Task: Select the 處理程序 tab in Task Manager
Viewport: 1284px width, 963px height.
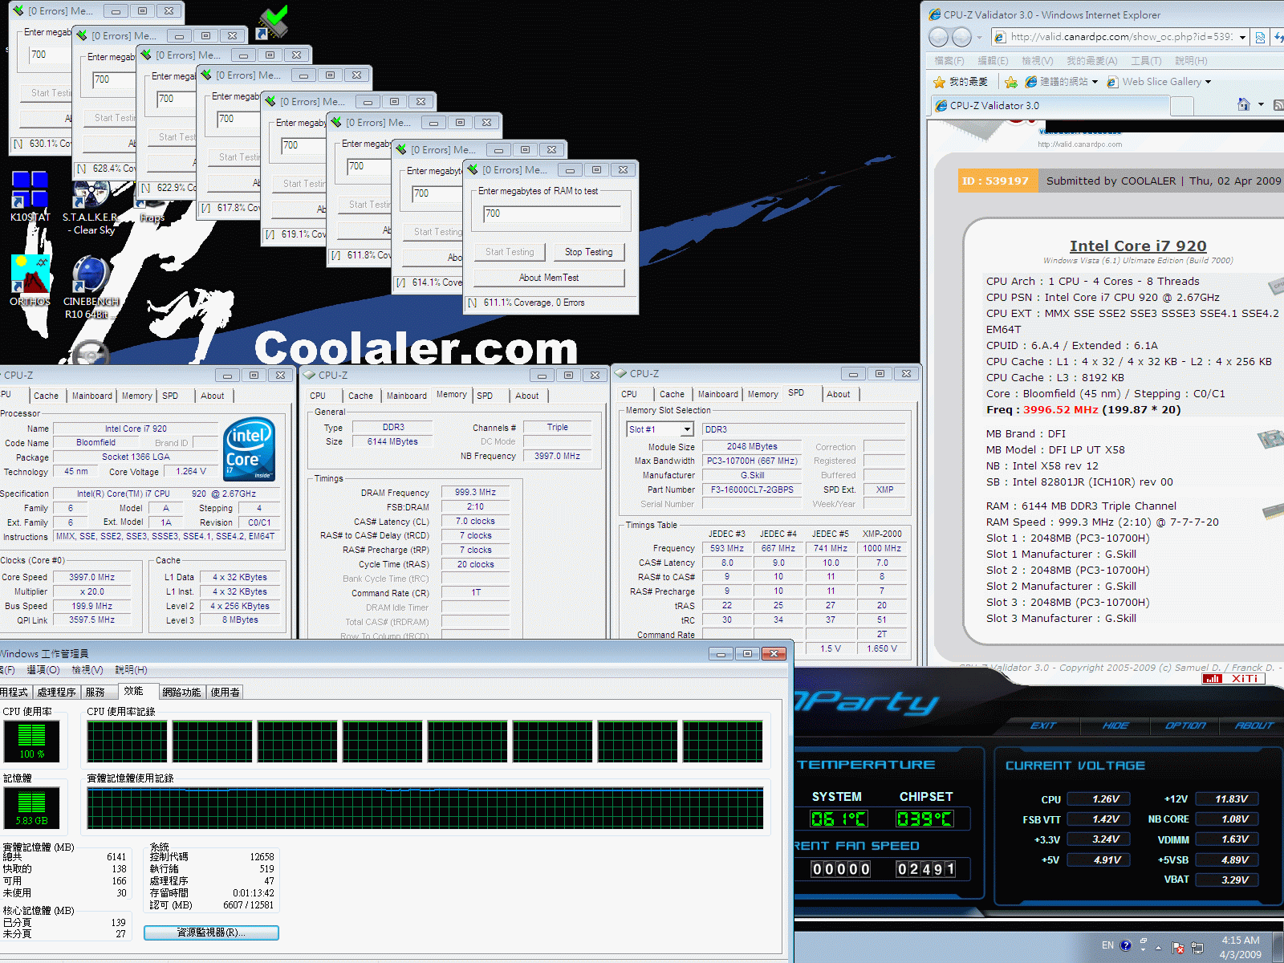Action: 56,692
